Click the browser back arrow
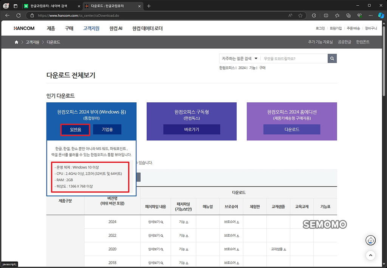The width and height of the screenshot is (387, 268). (x=8, y=15)
